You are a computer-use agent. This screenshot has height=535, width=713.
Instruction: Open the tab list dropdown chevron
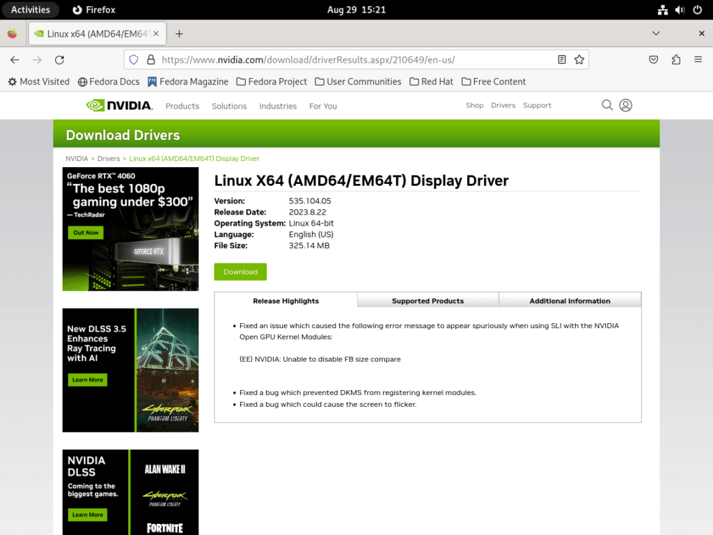pos(655,33)
